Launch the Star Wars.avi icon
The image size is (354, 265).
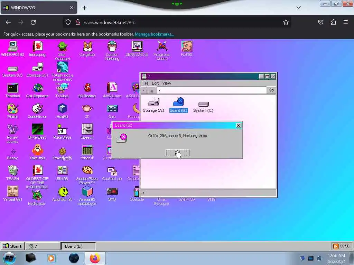[62, 51]
